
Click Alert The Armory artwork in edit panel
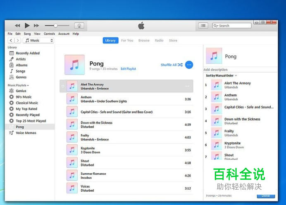pos(217,85)
